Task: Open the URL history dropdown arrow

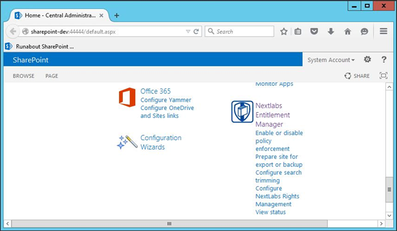Action: coord(188,31)
